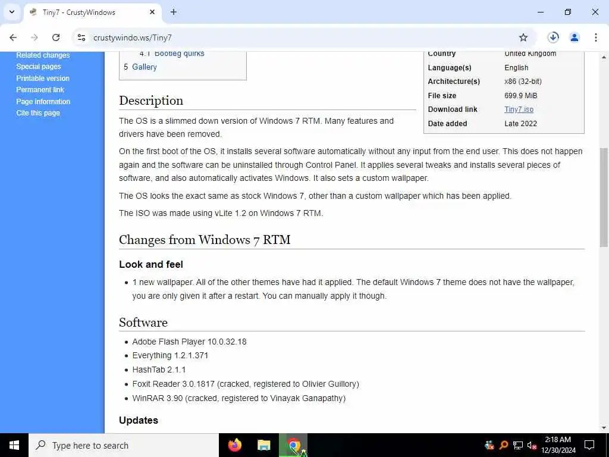The width and height of the screenshot is (609, 457).
Task: Switch to Chrome in the taskbar
Action: pyautogui.click(x=293, y=445)
